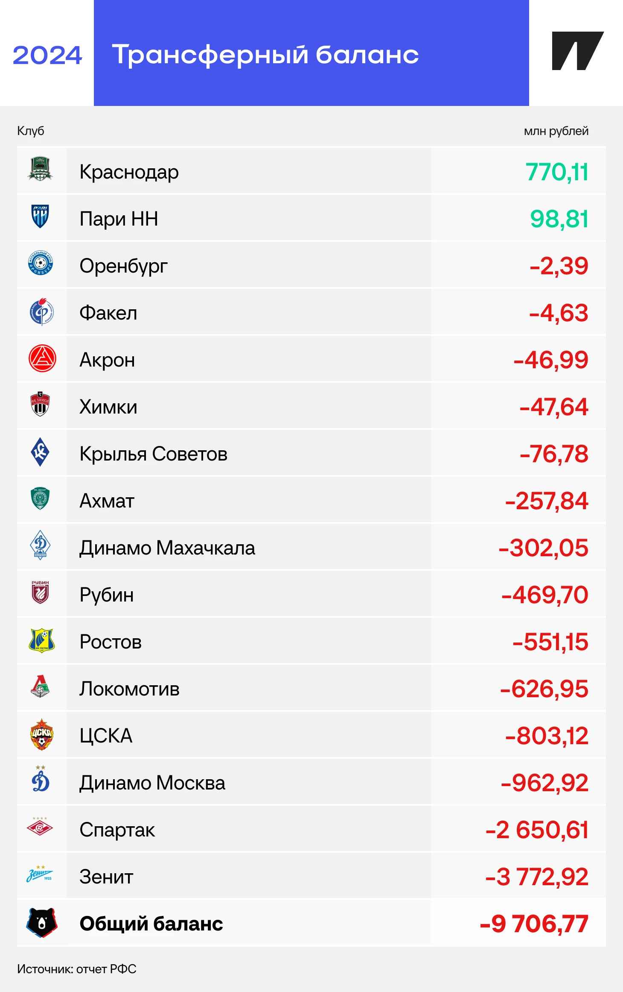Click the CSKA star crest

click(x=41, y=734)
